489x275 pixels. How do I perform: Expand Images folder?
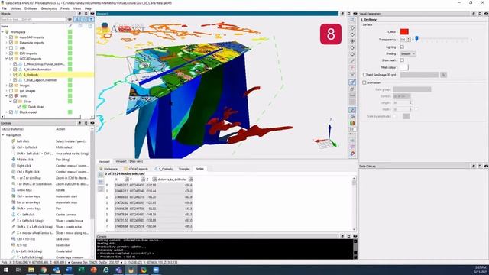[7, 86]
